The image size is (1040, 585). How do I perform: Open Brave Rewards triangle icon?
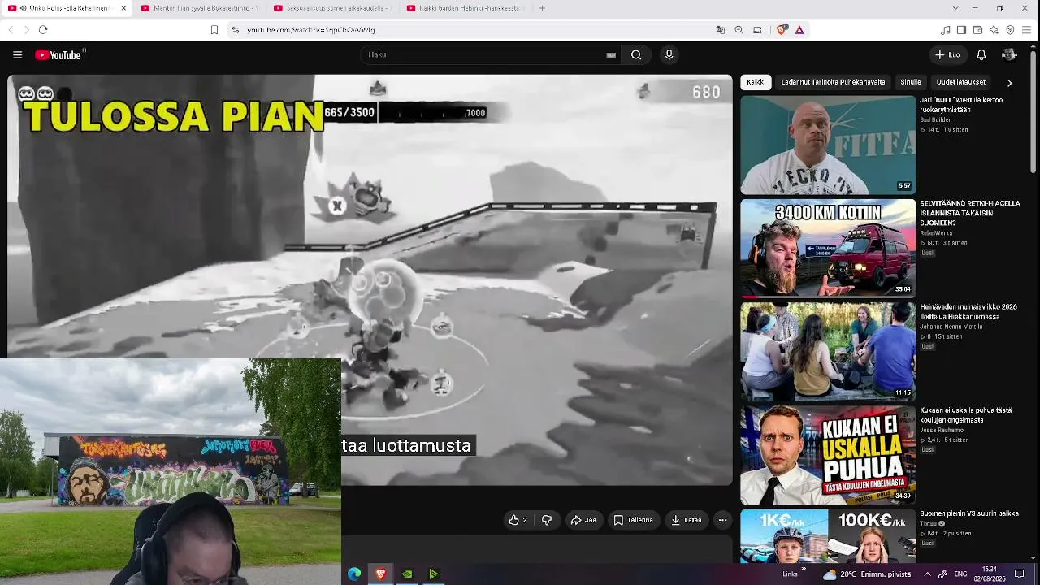click(x=799, y=30)
